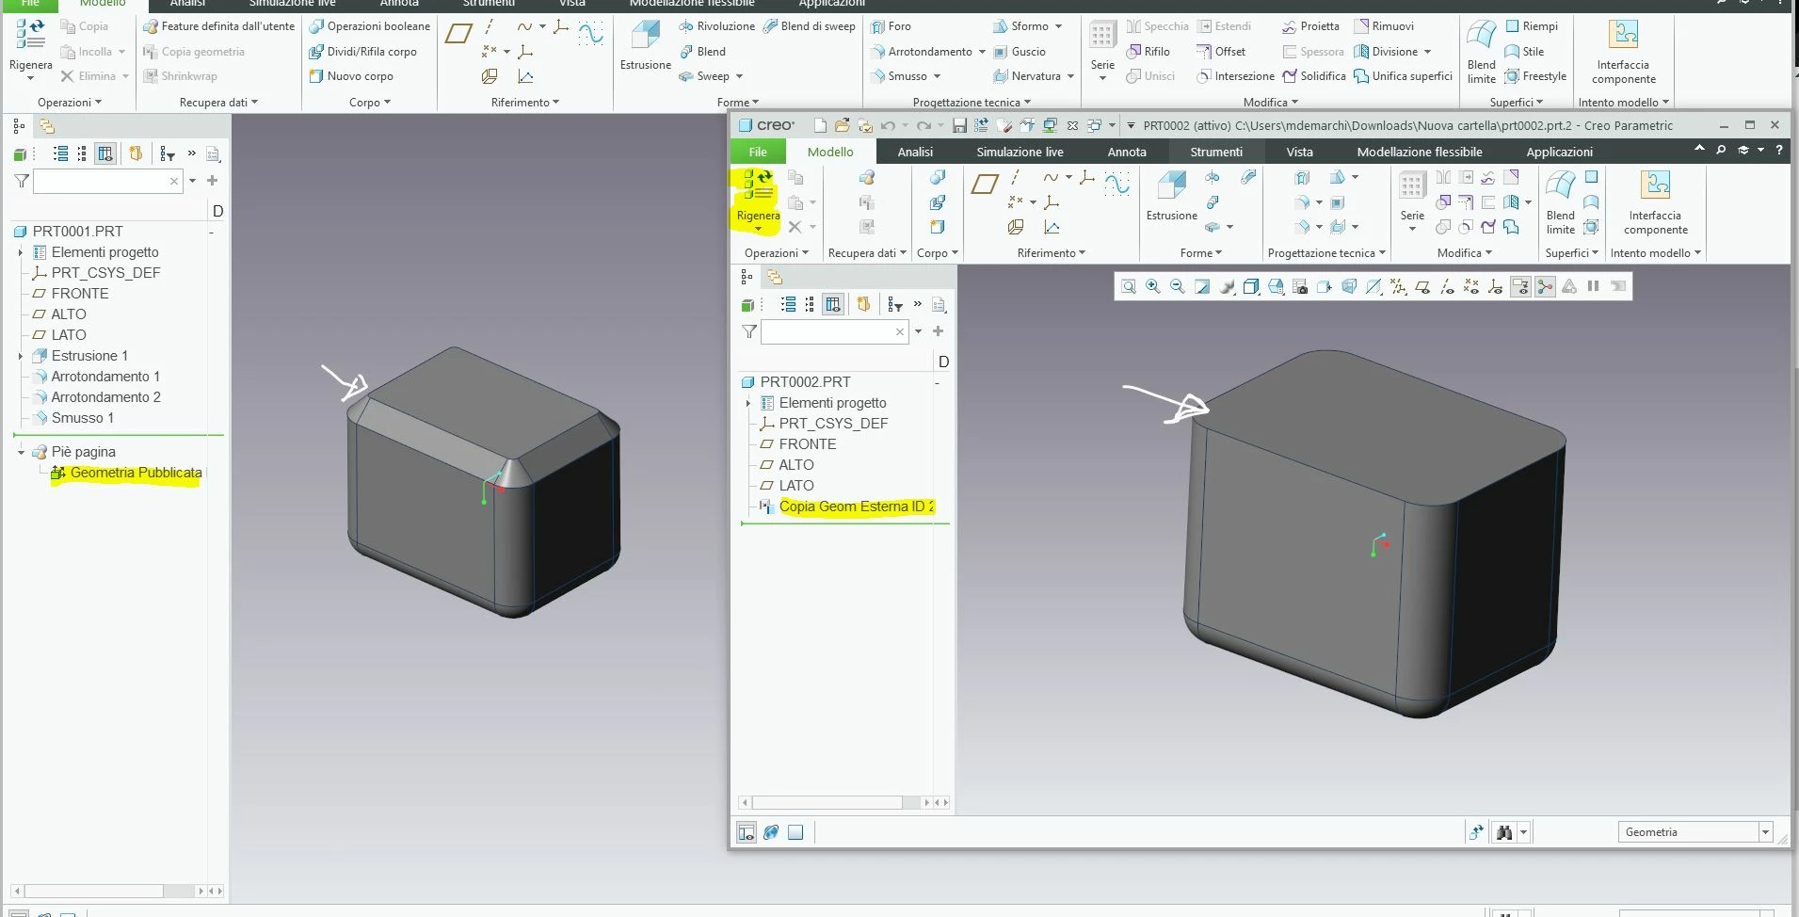Viewport: 1799px width, 917px height.
Task: Click Operazioni booleane in back window
Action: [x=370, y=26]
